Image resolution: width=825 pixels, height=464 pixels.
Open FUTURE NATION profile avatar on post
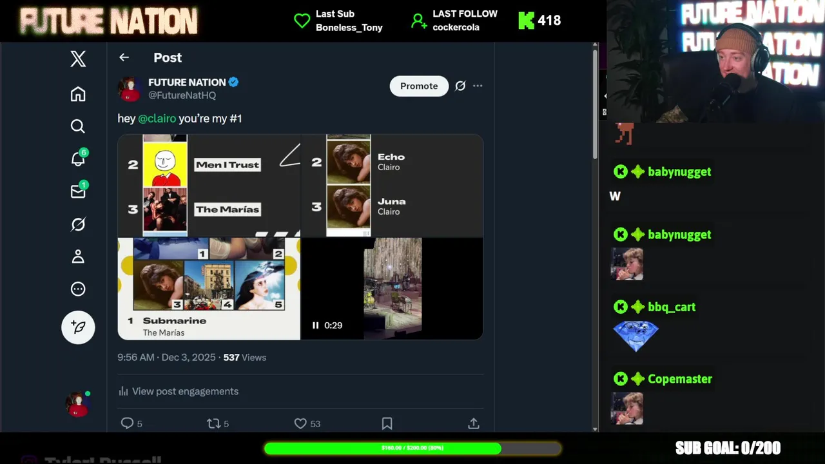pos(130,89)
